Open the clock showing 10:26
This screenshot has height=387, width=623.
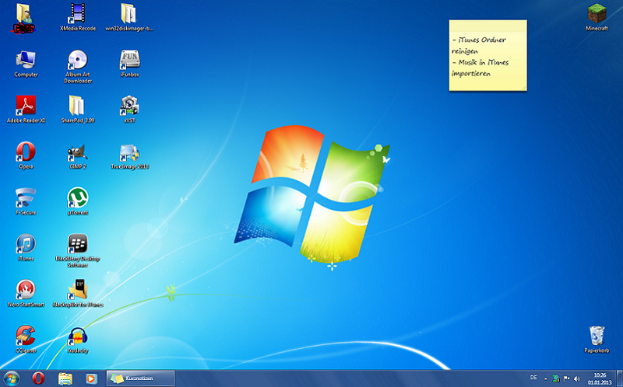pyautogui.click(x=600, y=378)
